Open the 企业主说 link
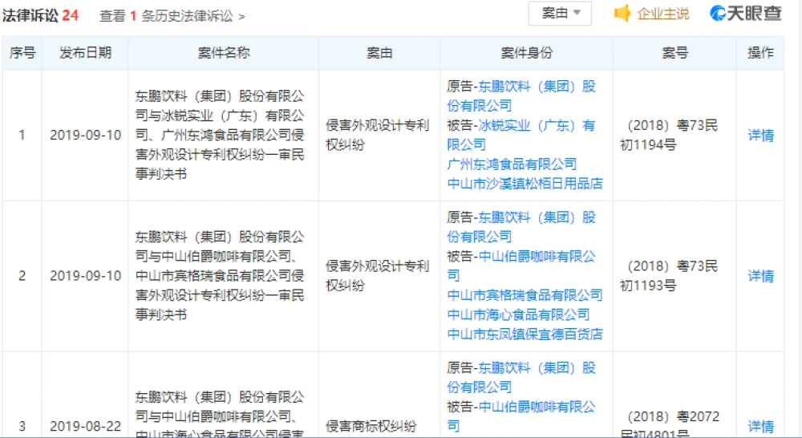Image resolution: width=802 pixels, height=438 pixels. 663,14
